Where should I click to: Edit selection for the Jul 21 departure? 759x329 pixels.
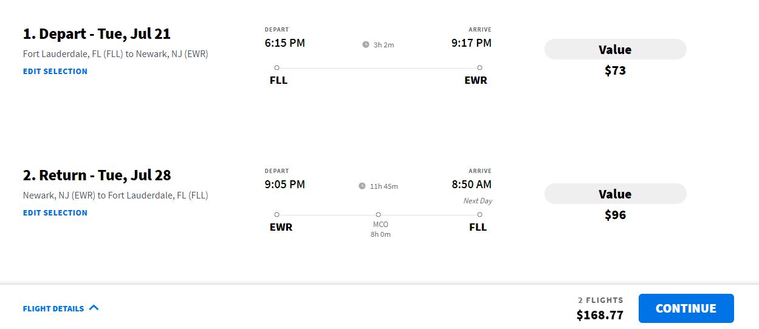(55, 71)
